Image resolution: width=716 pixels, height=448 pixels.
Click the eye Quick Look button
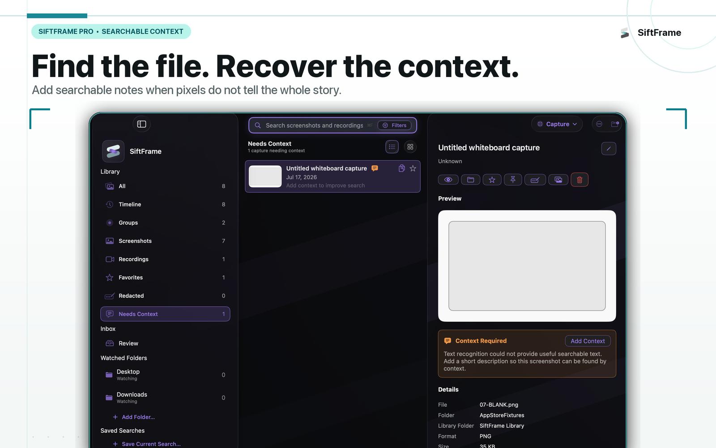coord(448,180)
